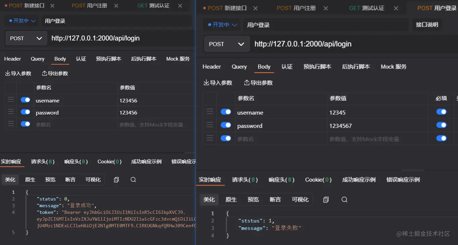Toggle password 必填 switch in right panel
Image resolution: width=458 pixels, height=245 pixels.
441,125
